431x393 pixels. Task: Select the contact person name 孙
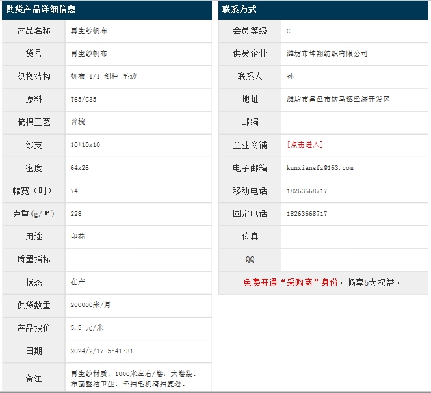tap(290, 77)
